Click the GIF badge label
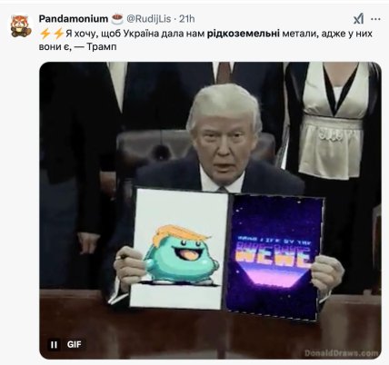Viewport: 389px width, 365px height. 74,345
